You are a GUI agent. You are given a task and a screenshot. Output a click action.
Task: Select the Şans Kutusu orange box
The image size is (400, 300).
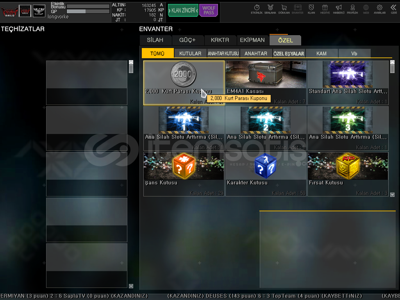(184, 174)
